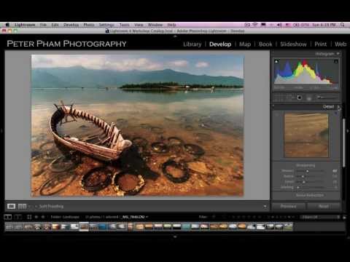This screenshot has height=262, width=350.
Task: Toggle highlight clipping indicator in histogram
Action: [336, 61]
